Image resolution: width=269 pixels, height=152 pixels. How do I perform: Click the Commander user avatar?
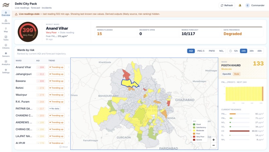(247, 5)
